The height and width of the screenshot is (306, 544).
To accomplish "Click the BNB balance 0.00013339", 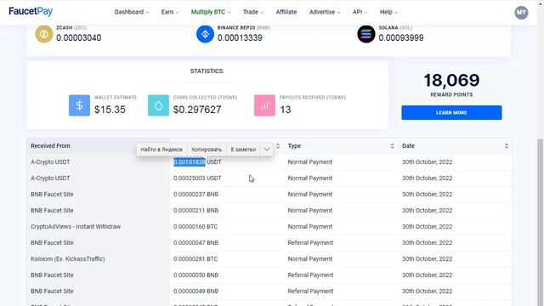I will tap(240, 37).
